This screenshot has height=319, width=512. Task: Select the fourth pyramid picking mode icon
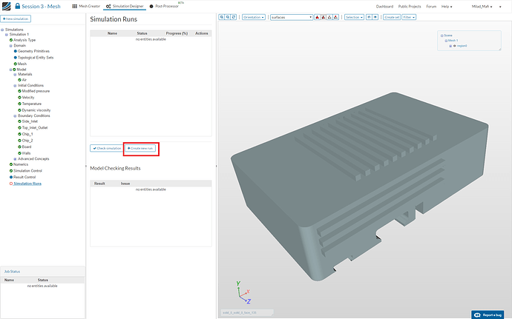335,17
